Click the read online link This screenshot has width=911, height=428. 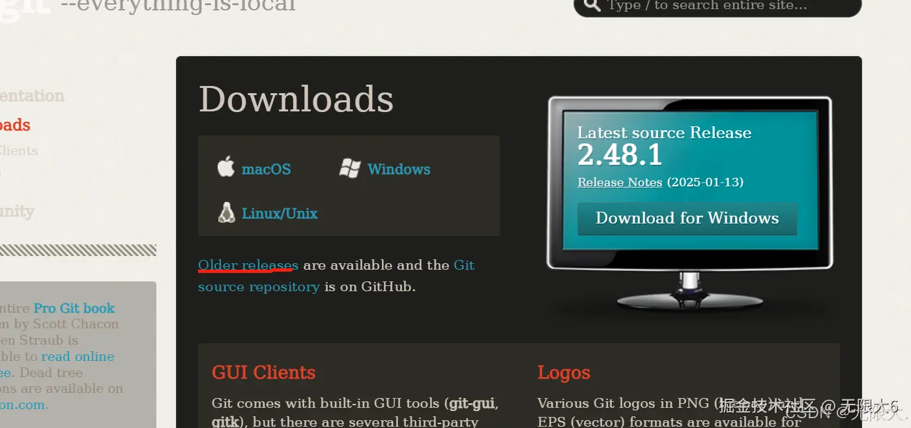coord(78,356)
